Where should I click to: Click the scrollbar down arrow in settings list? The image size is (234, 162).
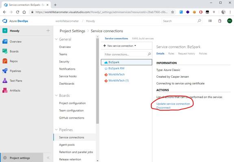pyautogui.click(x=97, y=160)
